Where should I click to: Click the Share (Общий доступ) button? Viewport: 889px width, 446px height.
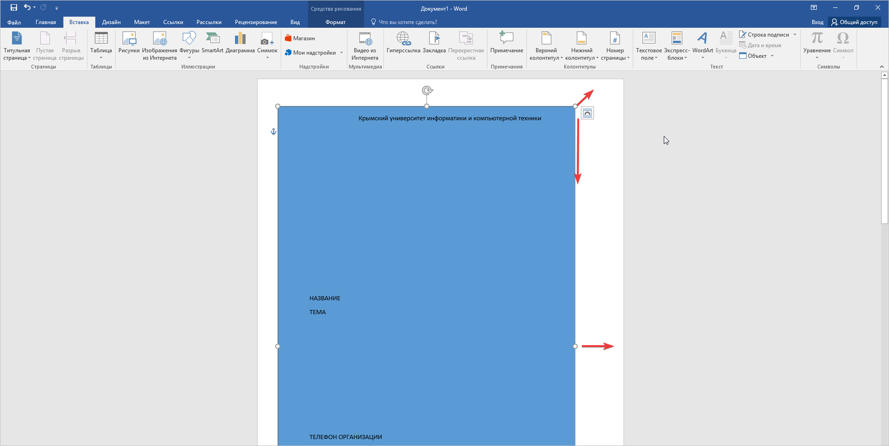pos(854,22)
